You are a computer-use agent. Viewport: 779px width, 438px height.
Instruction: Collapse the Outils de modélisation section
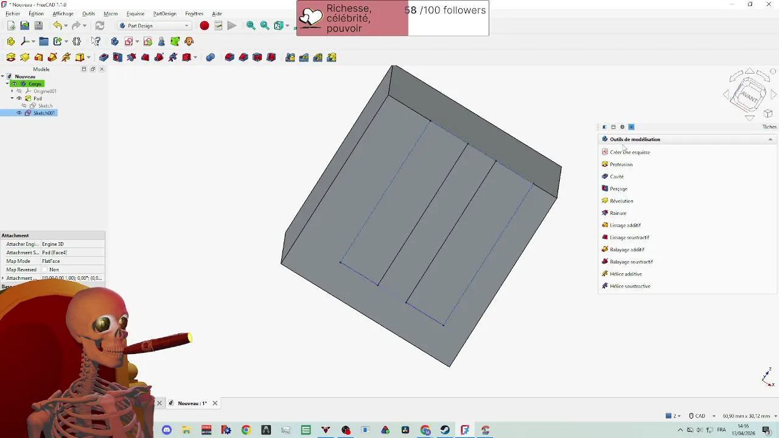coord(770,139)
